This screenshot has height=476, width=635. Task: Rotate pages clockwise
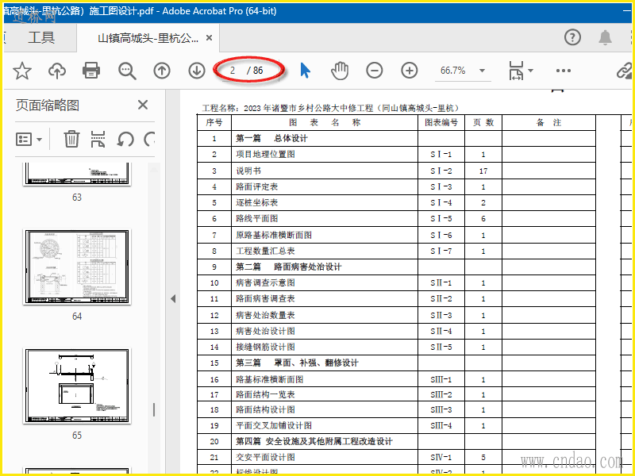tap(149, 140)
